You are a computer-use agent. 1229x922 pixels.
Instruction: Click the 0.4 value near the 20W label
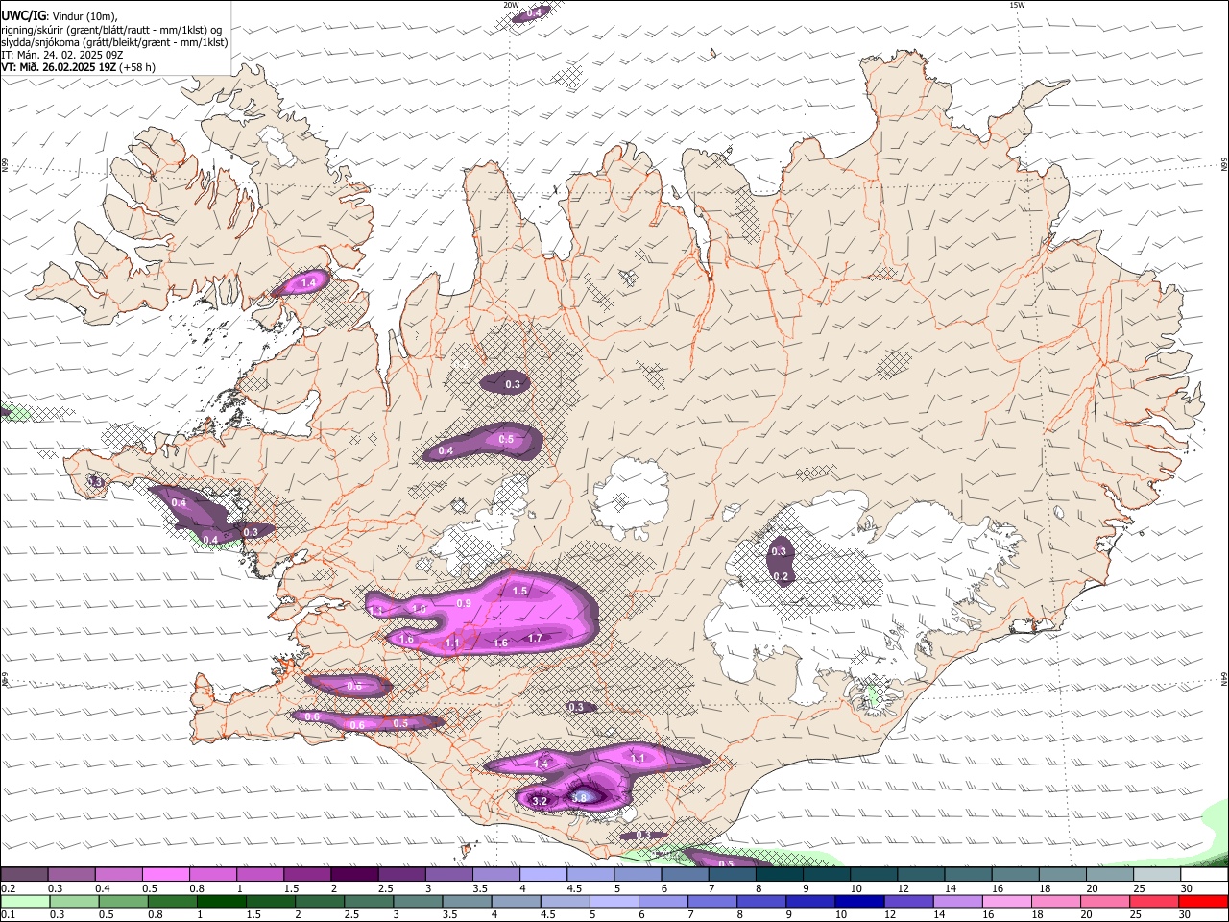535,12
